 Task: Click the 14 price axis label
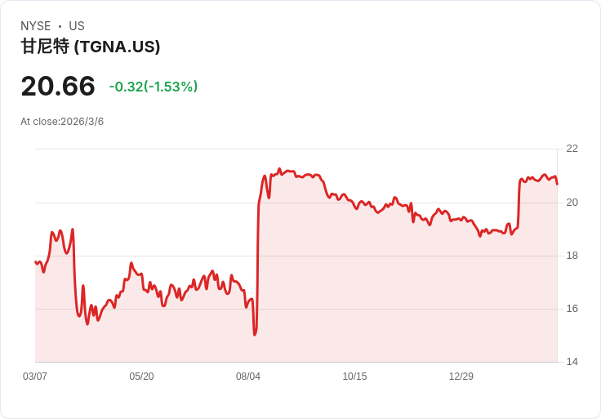click(572, 362)
